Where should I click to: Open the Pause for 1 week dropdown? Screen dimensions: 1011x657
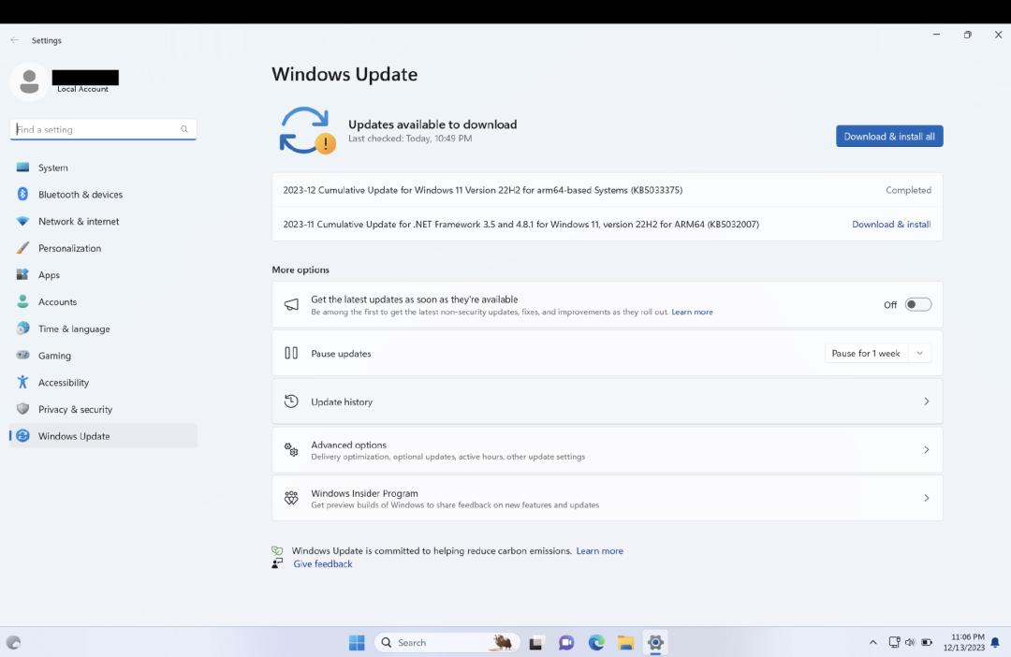click(x=920, y=353)
